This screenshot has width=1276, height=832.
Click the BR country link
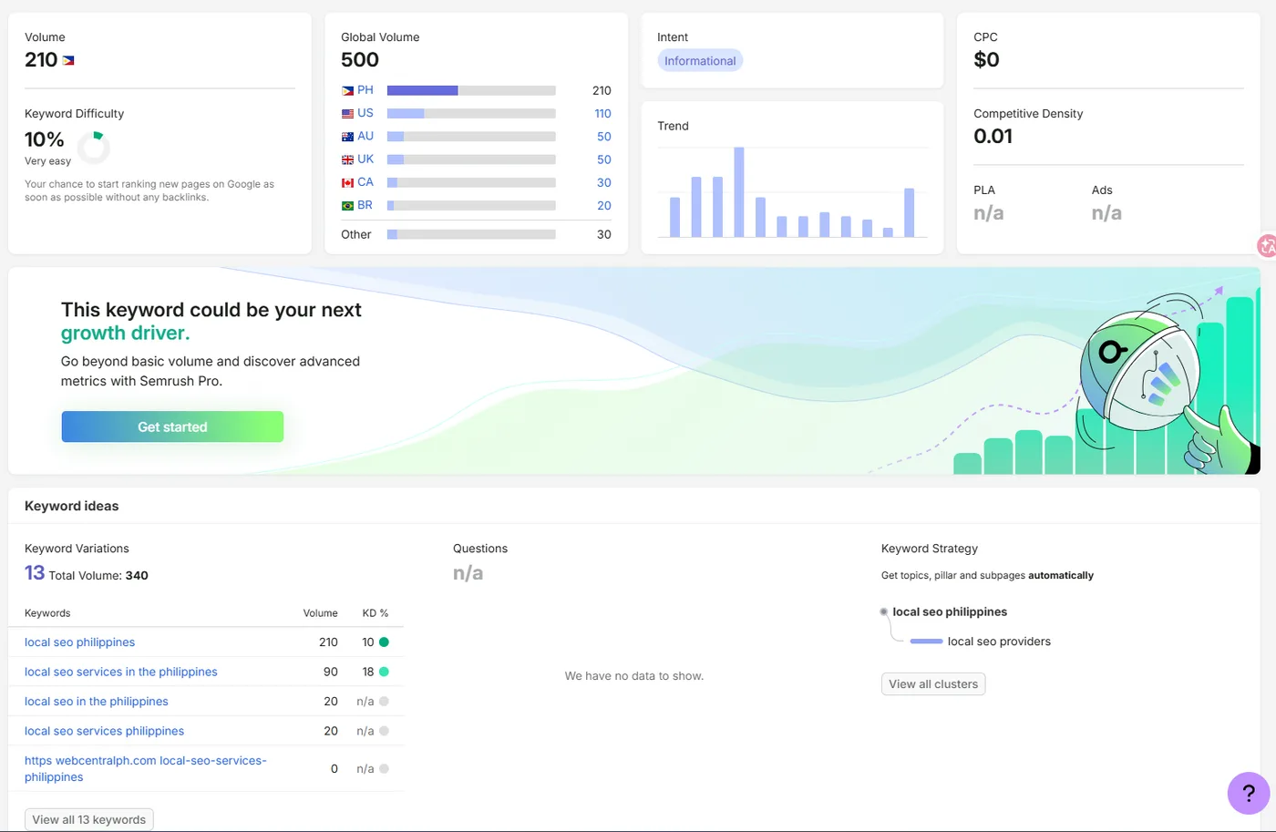coord(365,205)
